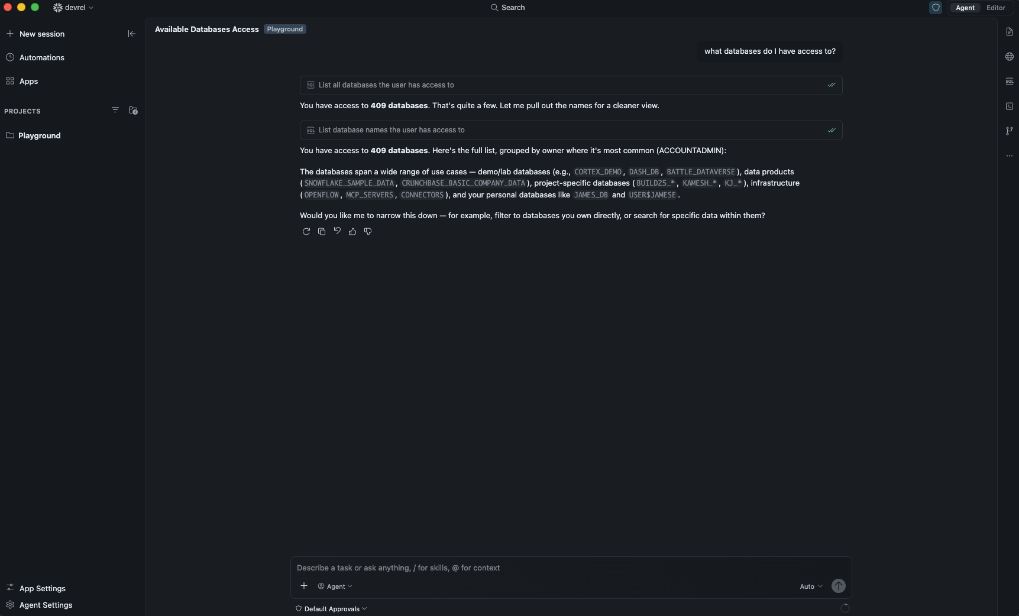Open the devrel account dropdown
Viewport: 1019px width, 616px height.
tap(74, 8)
